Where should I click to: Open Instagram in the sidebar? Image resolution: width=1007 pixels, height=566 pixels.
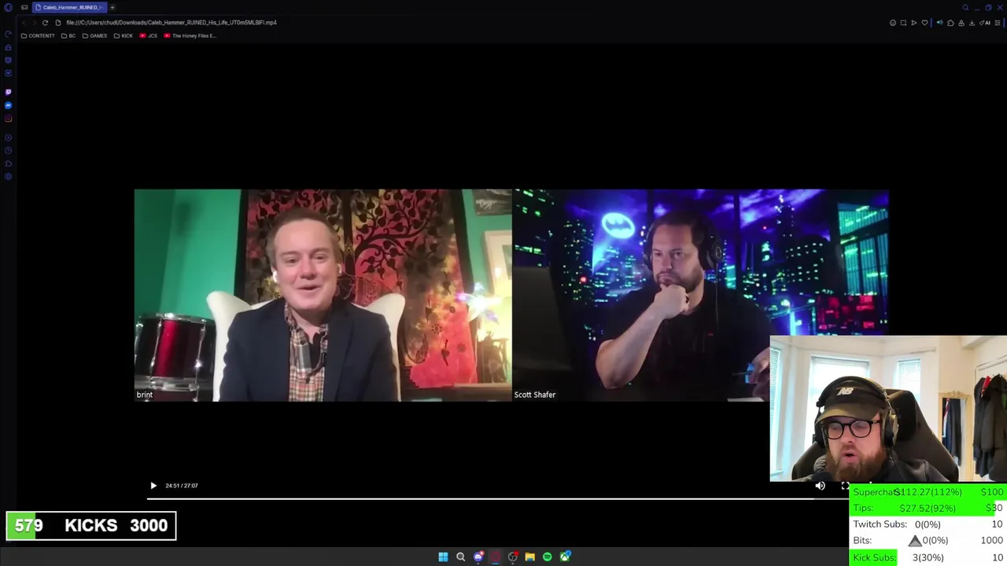pyautogui.click(x=9, y=119)
